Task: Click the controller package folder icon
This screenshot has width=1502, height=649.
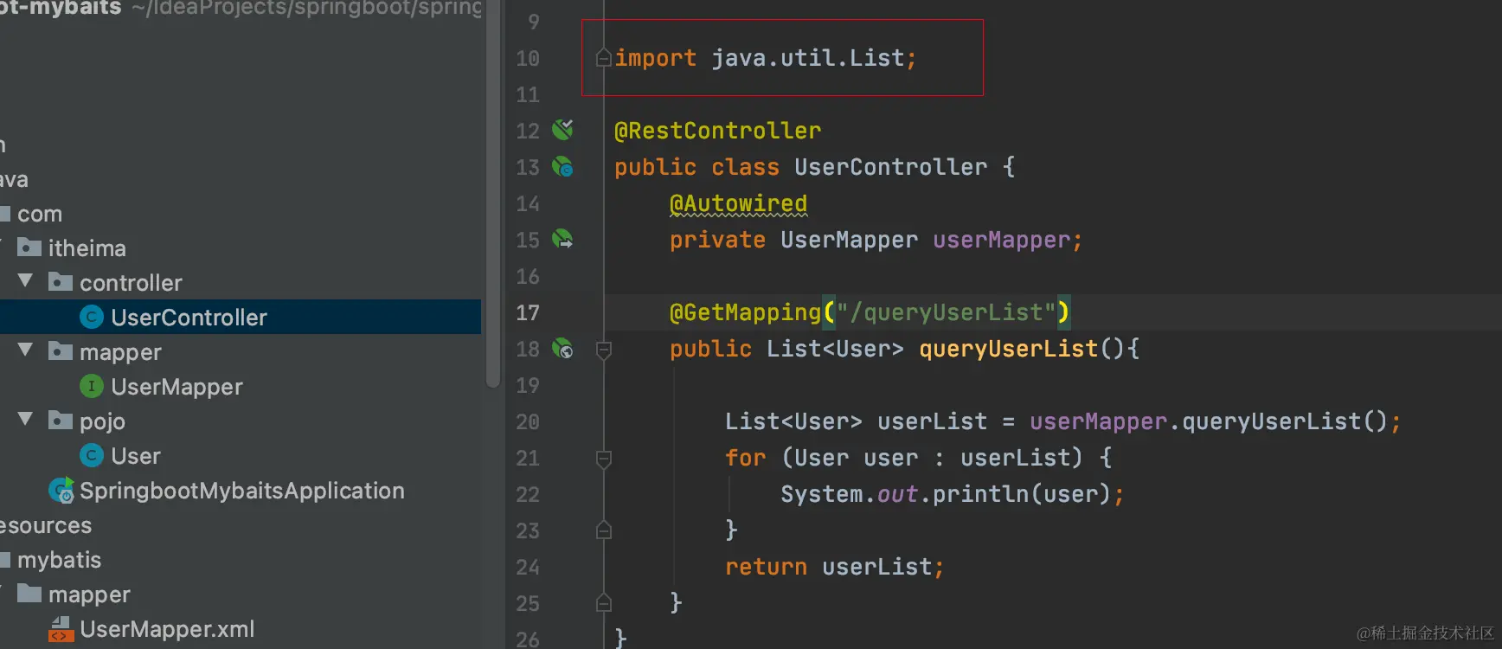Action: (x=61, y=282)
